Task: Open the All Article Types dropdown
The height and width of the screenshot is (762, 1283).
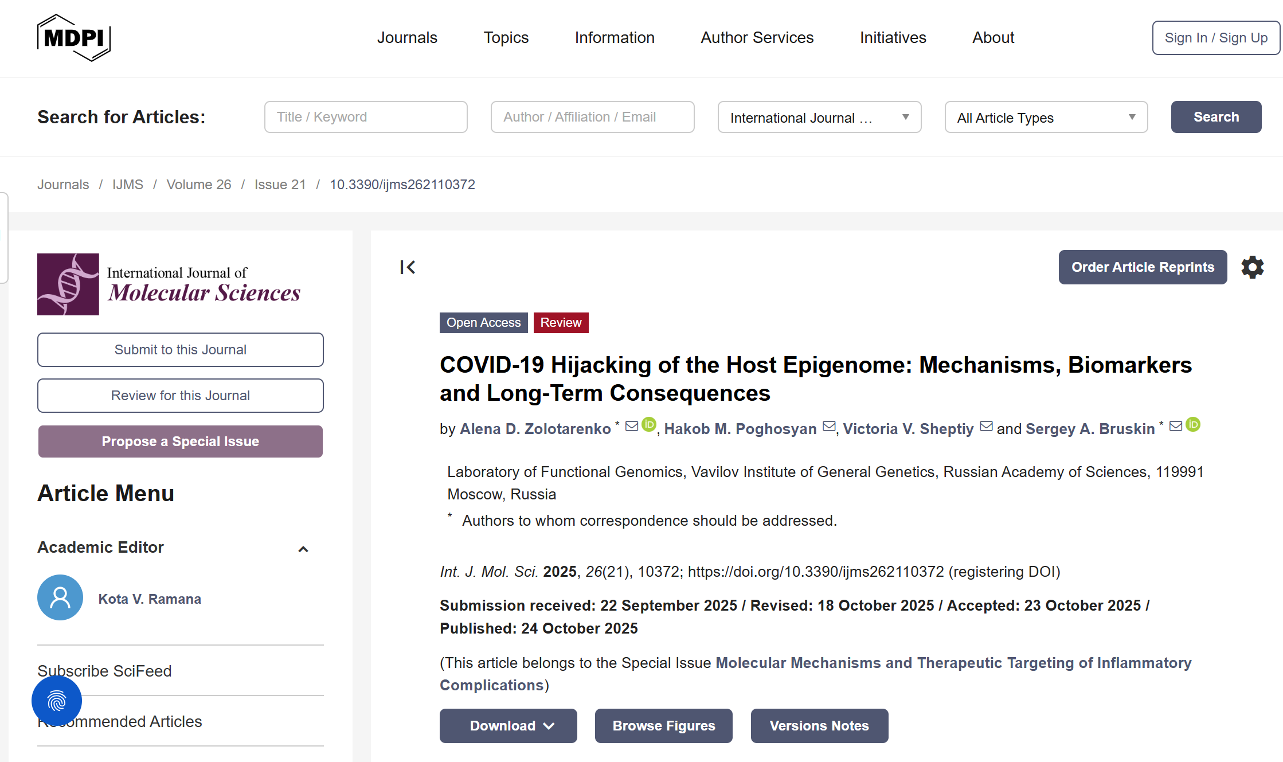Action: pyautogui.click(x=1046, y=118)
